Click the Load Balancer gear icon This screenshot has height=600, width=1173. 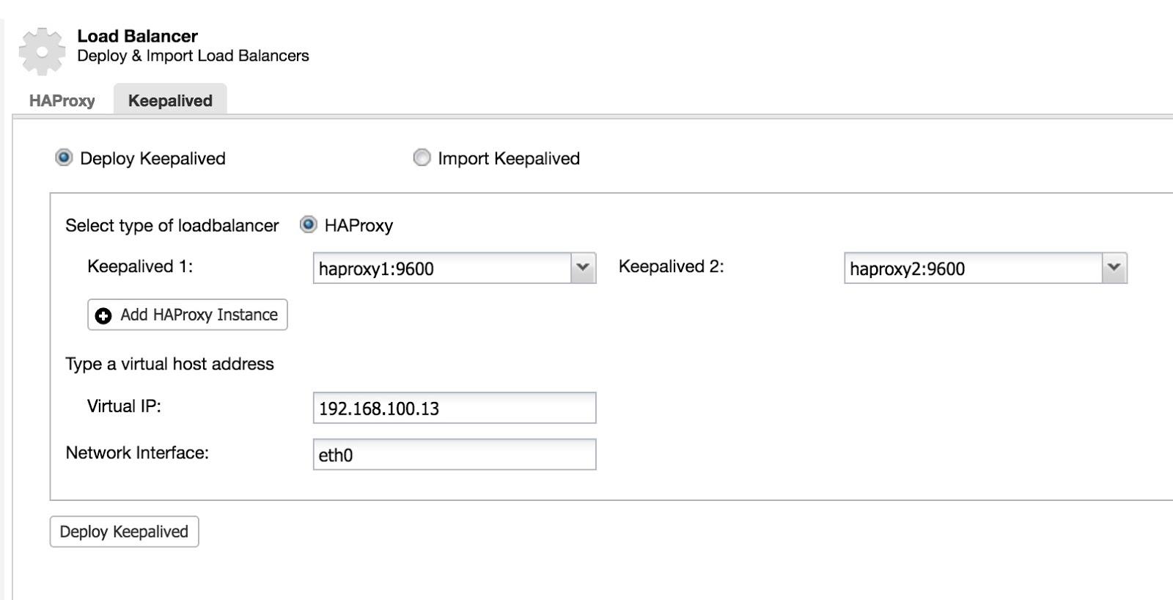point(42,51)
